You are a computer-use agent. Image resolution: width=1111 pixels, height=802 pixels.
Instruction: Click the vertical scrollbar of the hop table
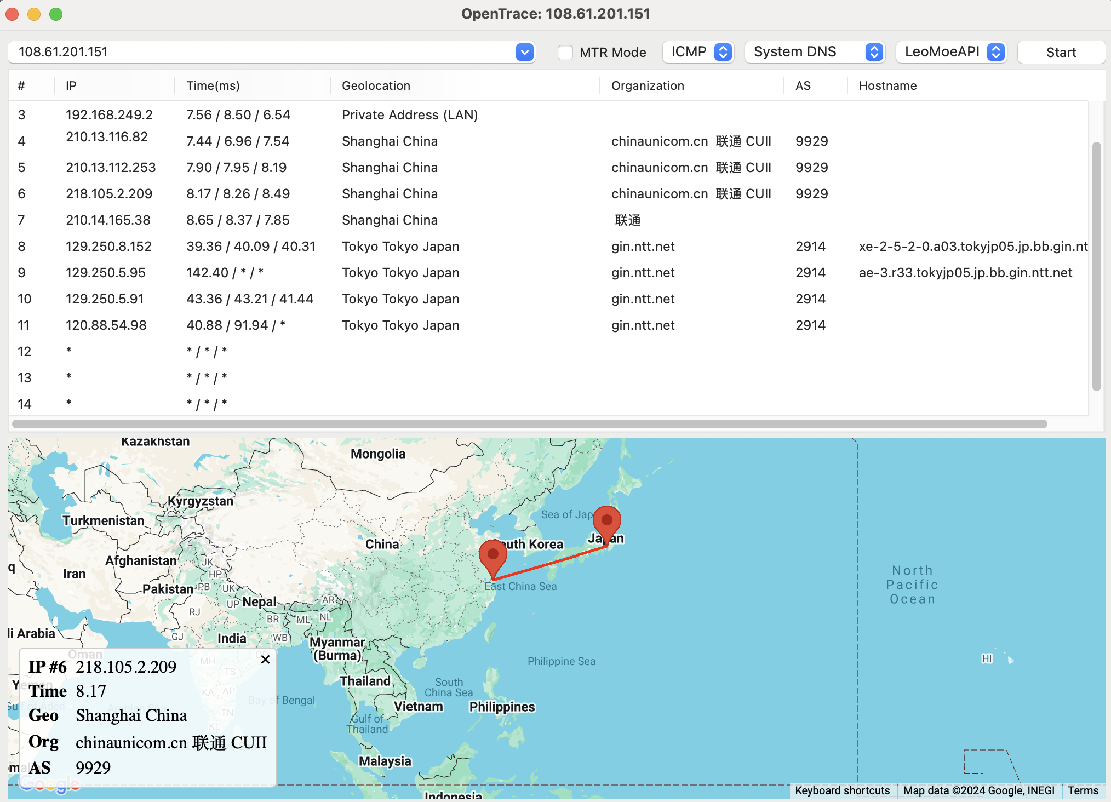1096,266
